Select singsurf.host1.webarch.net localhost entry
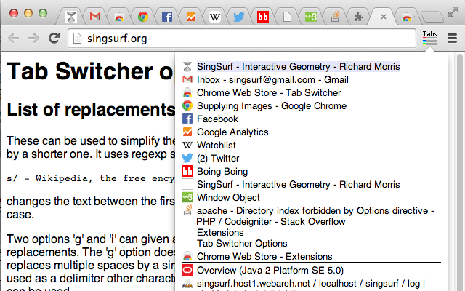The width and height of the screenshot is (465, 291). 311,283
